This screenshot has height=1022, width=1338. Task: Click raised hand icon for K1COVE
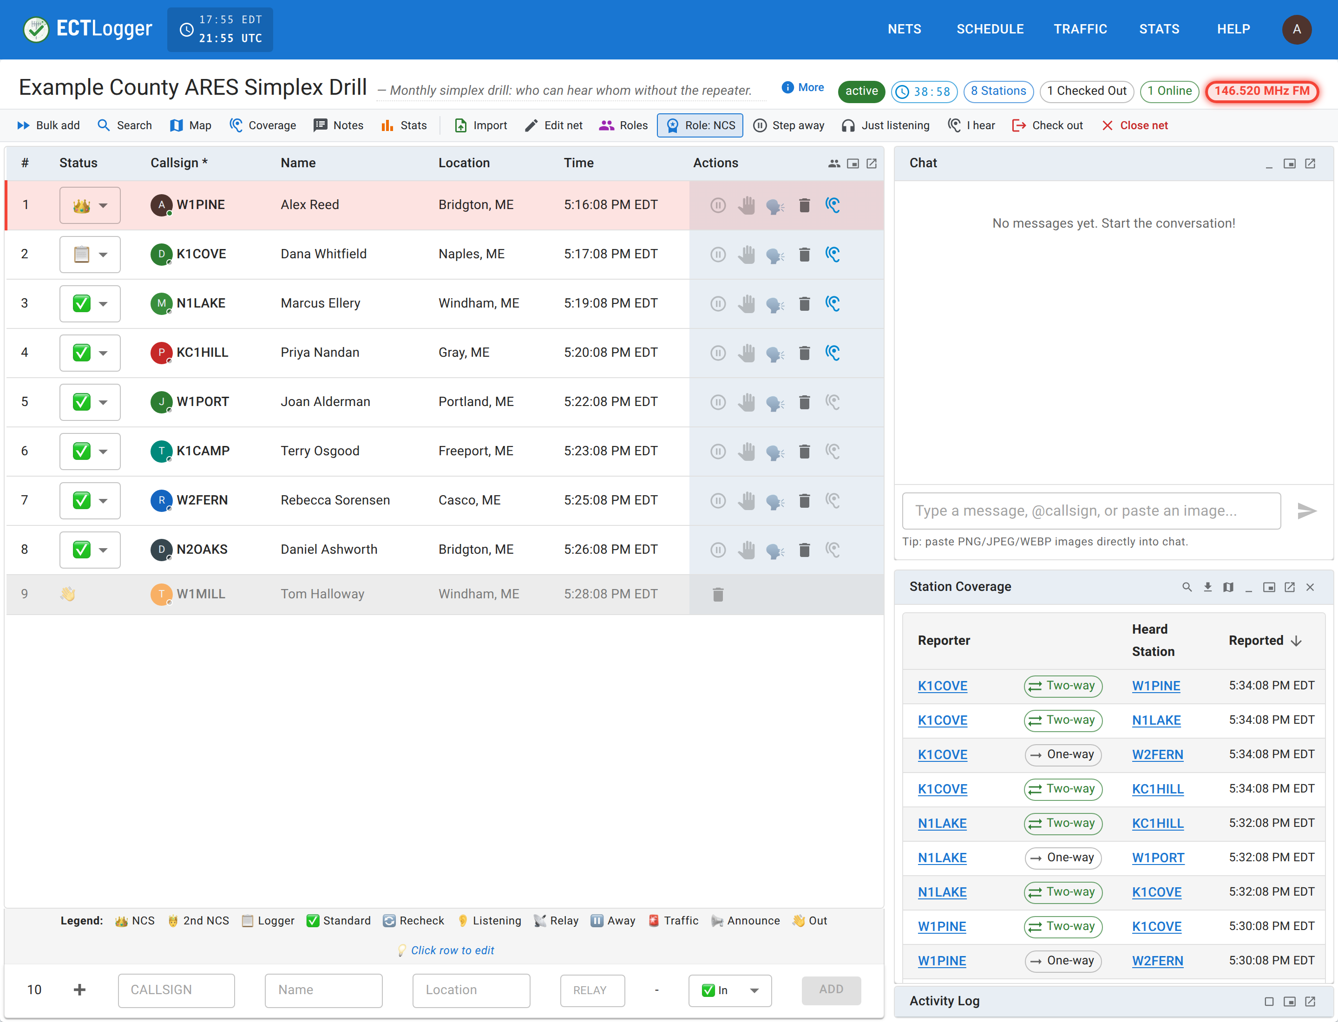tap(747, 254)
